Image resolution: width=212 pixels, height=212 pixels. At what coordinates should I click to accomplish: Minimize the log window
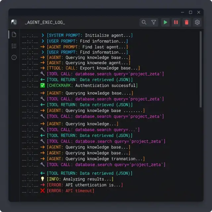tap(183, 12)
